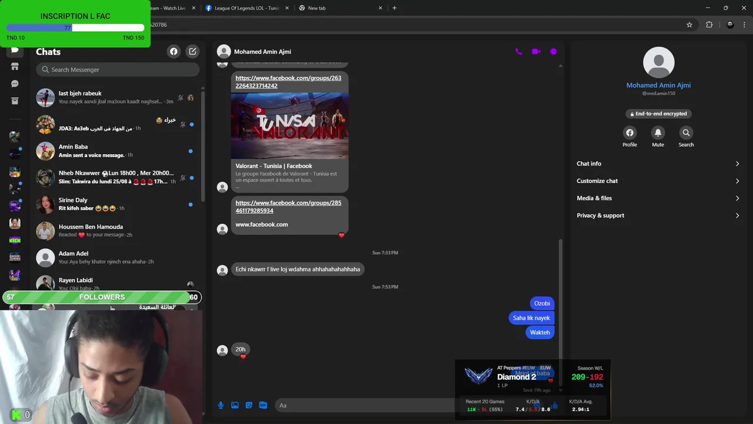Open Sirine Daly's conversation

(x=116, y=204)
